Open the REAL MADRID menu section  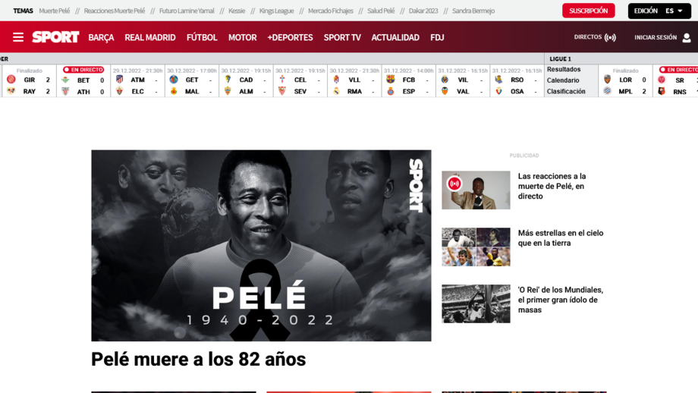click(150, 37)
